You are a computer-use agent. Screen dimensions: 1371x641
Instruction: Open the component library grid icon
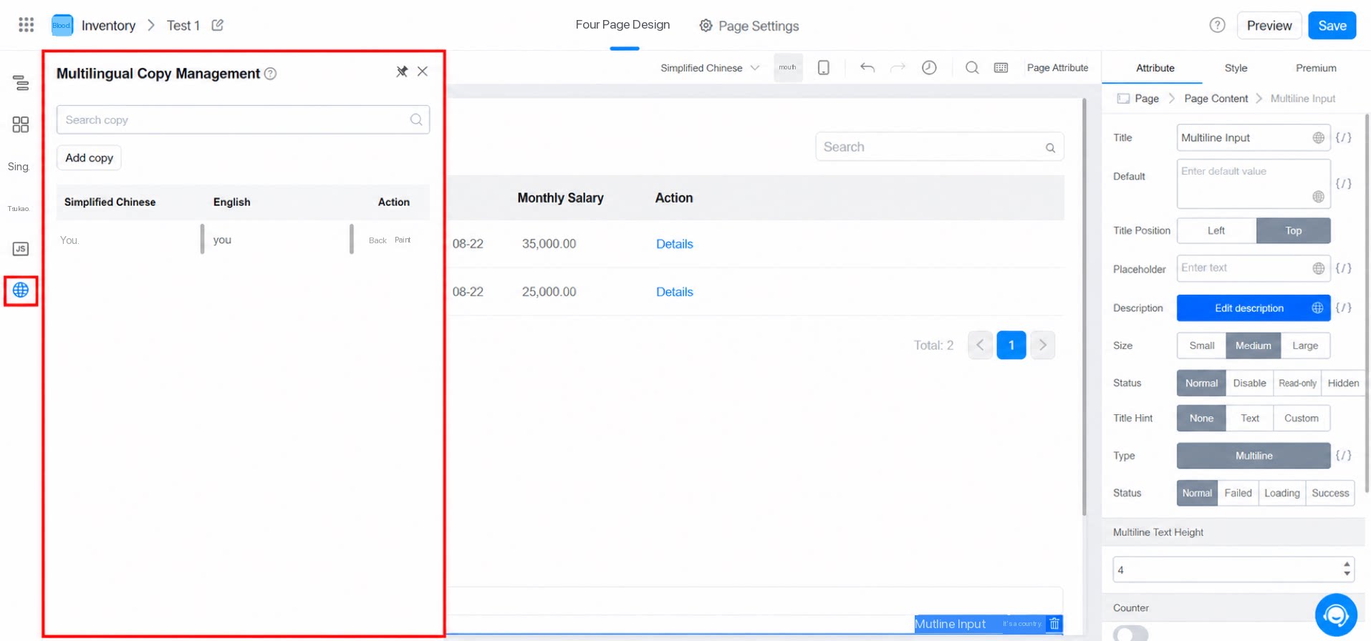coord(21,124)
